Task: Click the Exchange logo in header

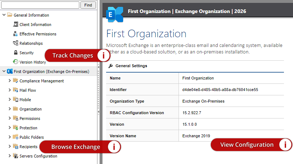Action: pyautogui.click(x=114, y=14)
